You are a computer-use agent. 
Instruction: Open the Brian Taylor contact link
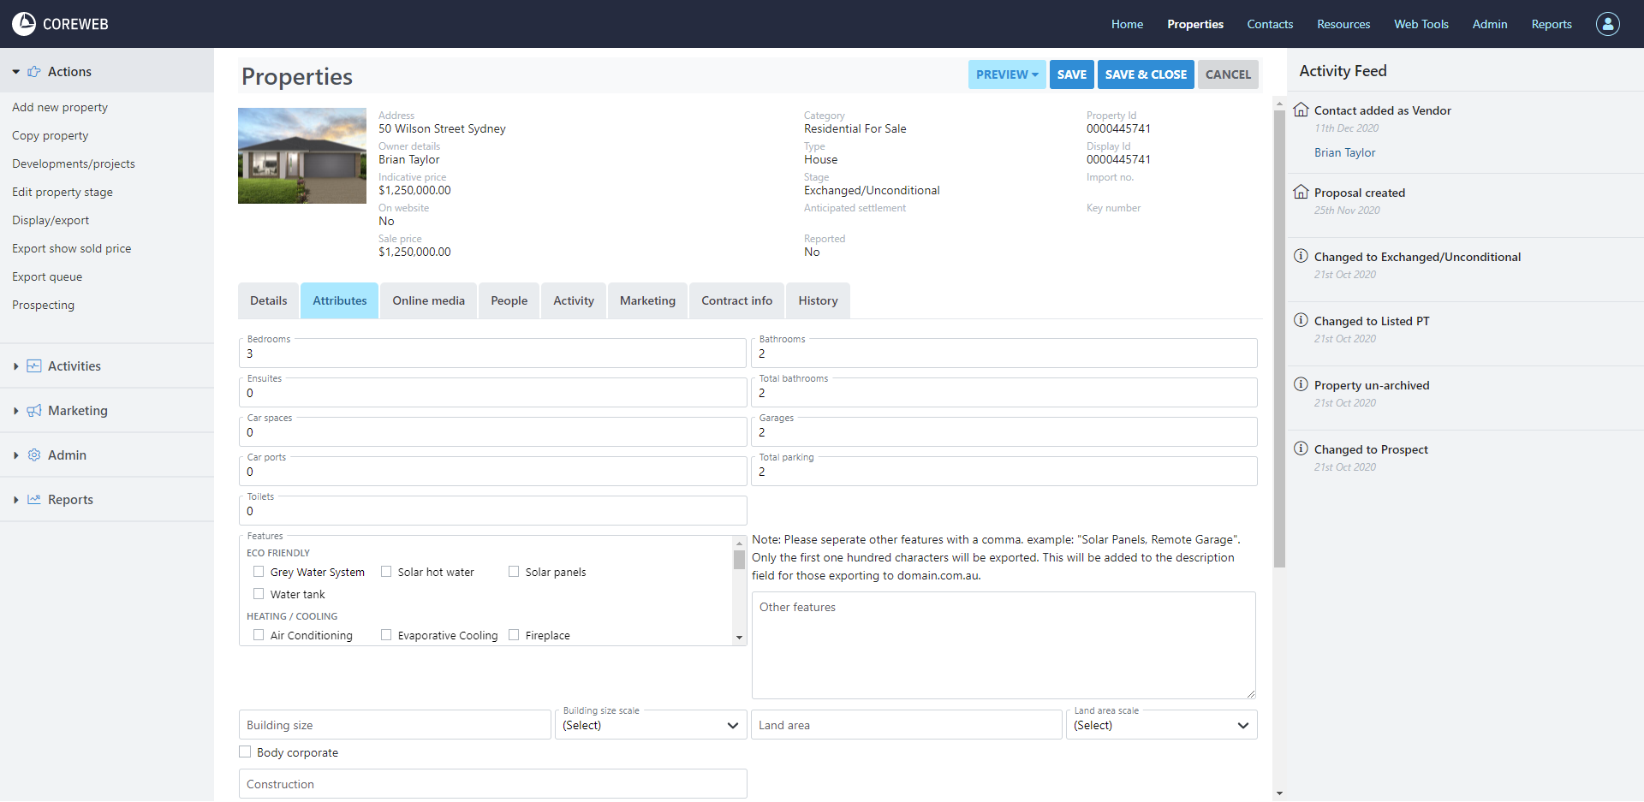(x=1344, y=152)
